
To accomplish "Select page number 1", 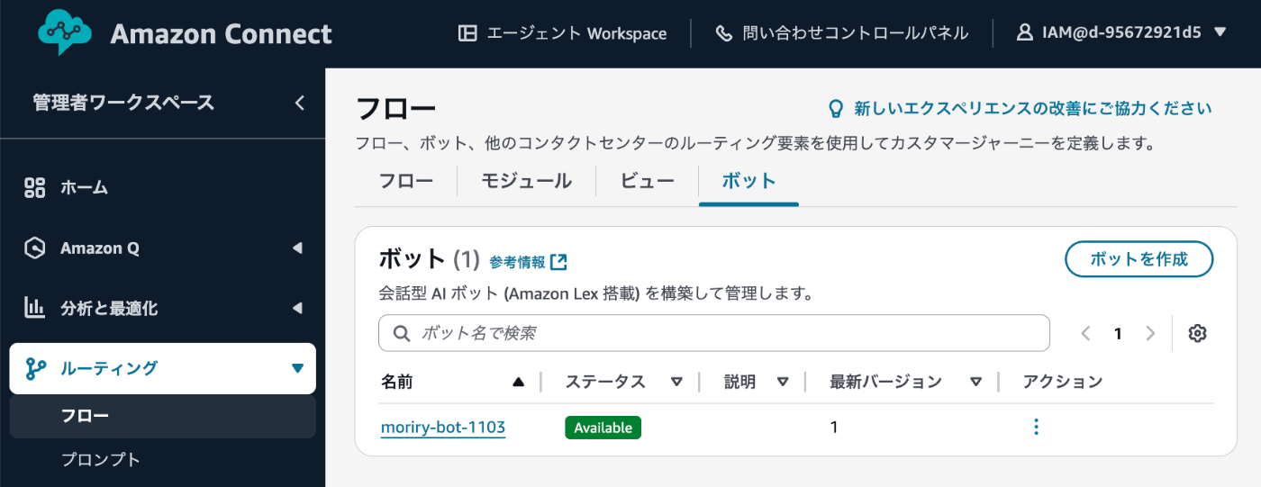I will pos(1118,334).
